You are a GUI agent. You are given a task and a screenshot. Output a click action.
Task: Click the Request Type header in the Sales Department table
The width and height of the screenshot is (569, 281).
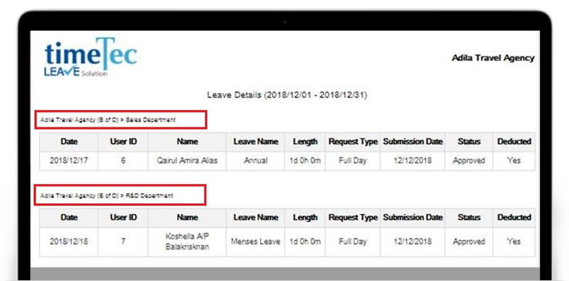[353, 142]
